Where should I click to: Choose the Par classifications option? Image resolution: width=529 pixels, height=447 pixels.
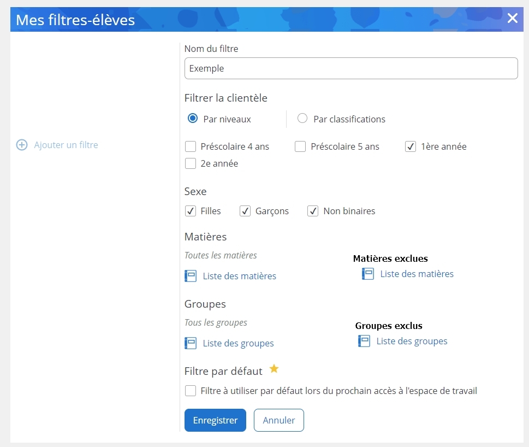pyautogui.click(x=302, y=119)
